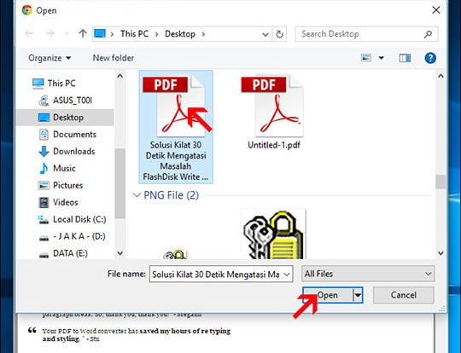The height and width of the screenshot is (353, 461).
Task: Select the large lock and keys PNG
Action: 273,234
